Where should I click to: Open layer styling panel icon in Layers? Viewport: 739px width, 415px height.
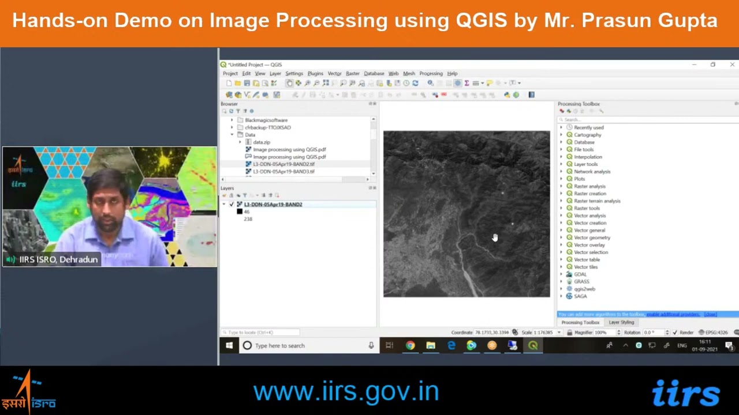tap(224, 195)
